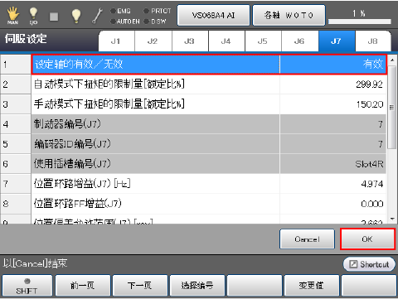The image size is (398, 299).
Task: Go to 下一页 next page
Action: coord(140,286)
